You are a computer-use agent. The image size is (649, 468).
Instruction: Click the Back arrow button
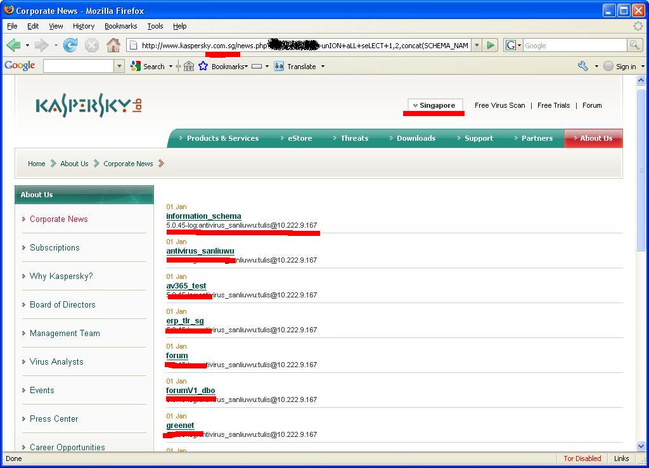point(14,45)
